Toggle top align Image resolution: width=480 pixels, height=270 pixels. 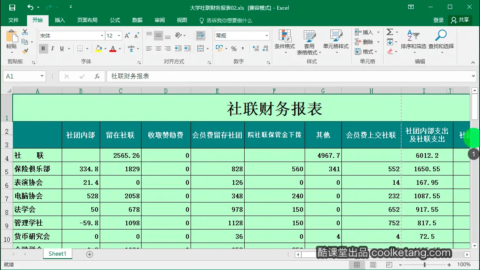(149, 35)
